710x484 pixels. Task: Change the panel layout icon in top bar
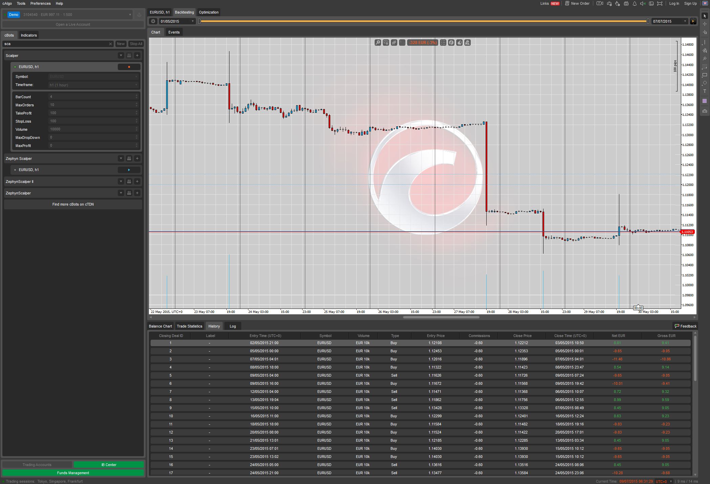click(651, 3)
